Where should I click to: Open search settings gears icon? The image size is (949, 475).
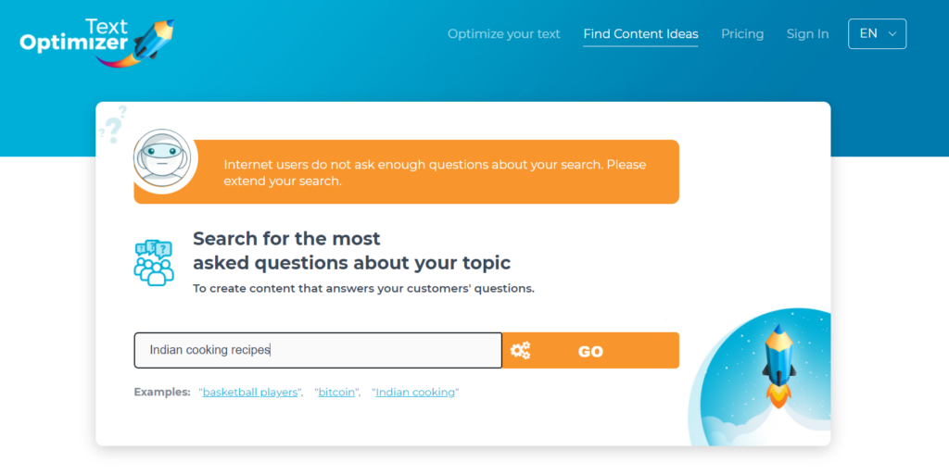tap(521, 351)
